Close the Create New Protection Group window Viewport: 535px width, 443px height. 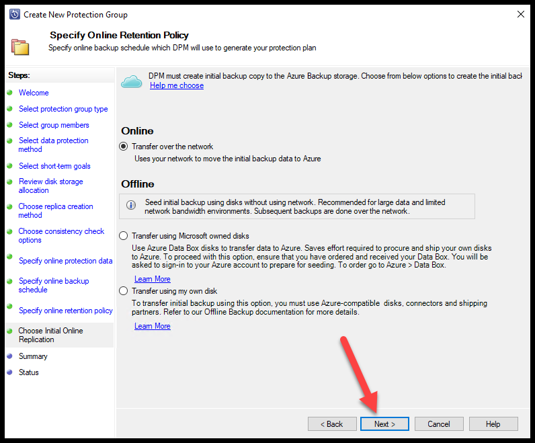(x=521, y=14)
